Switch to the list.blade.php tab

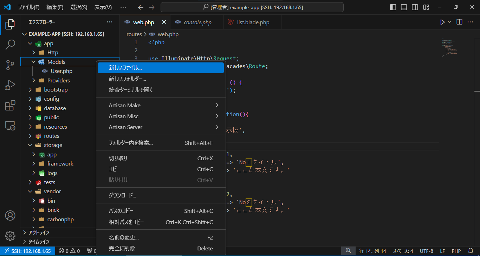(x=252, y=22)
